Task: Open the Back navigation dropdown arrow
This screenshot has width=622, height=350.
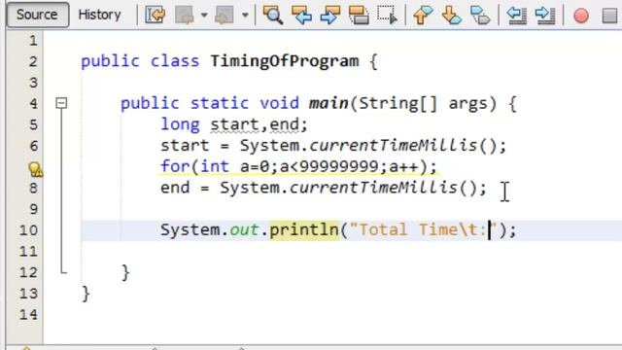Action: tap(204, 16)
